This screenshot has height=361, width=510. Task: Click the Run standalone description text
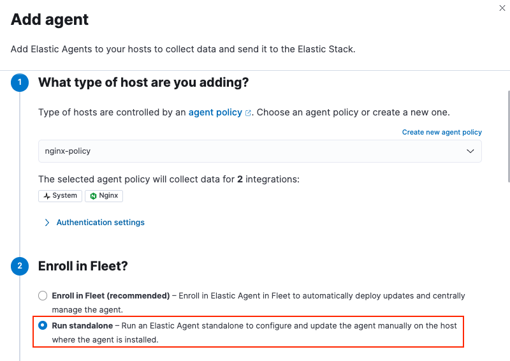point(287,326)
